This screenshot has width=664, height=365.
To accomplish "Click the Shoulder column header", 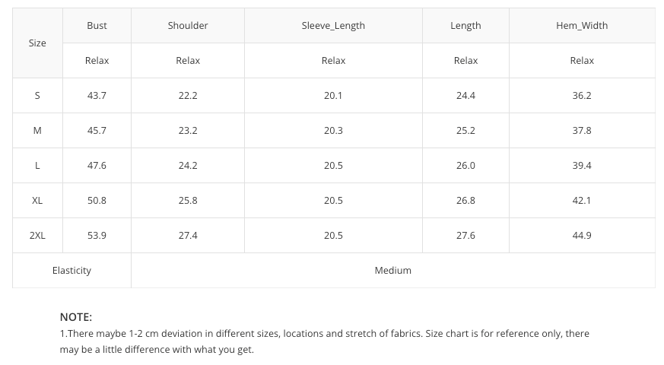I will click(188, 26).
